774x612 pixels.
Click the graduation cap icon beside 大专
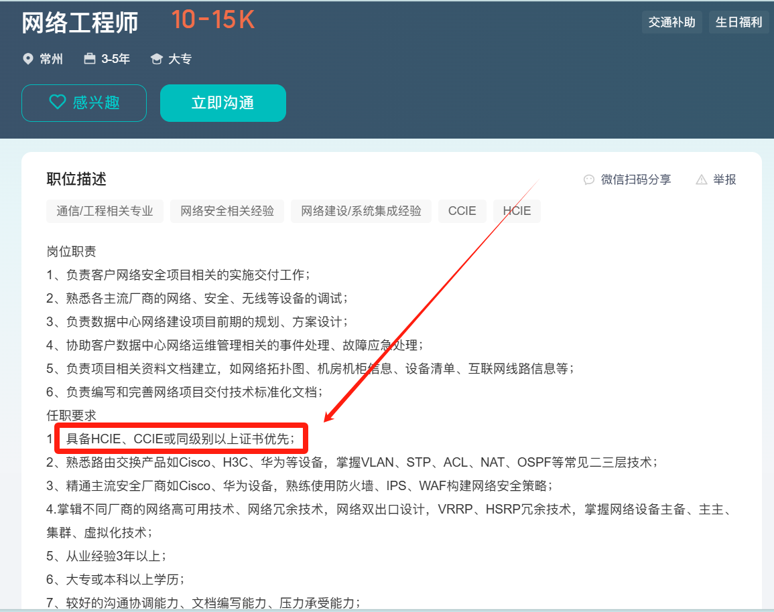[157, 59]
